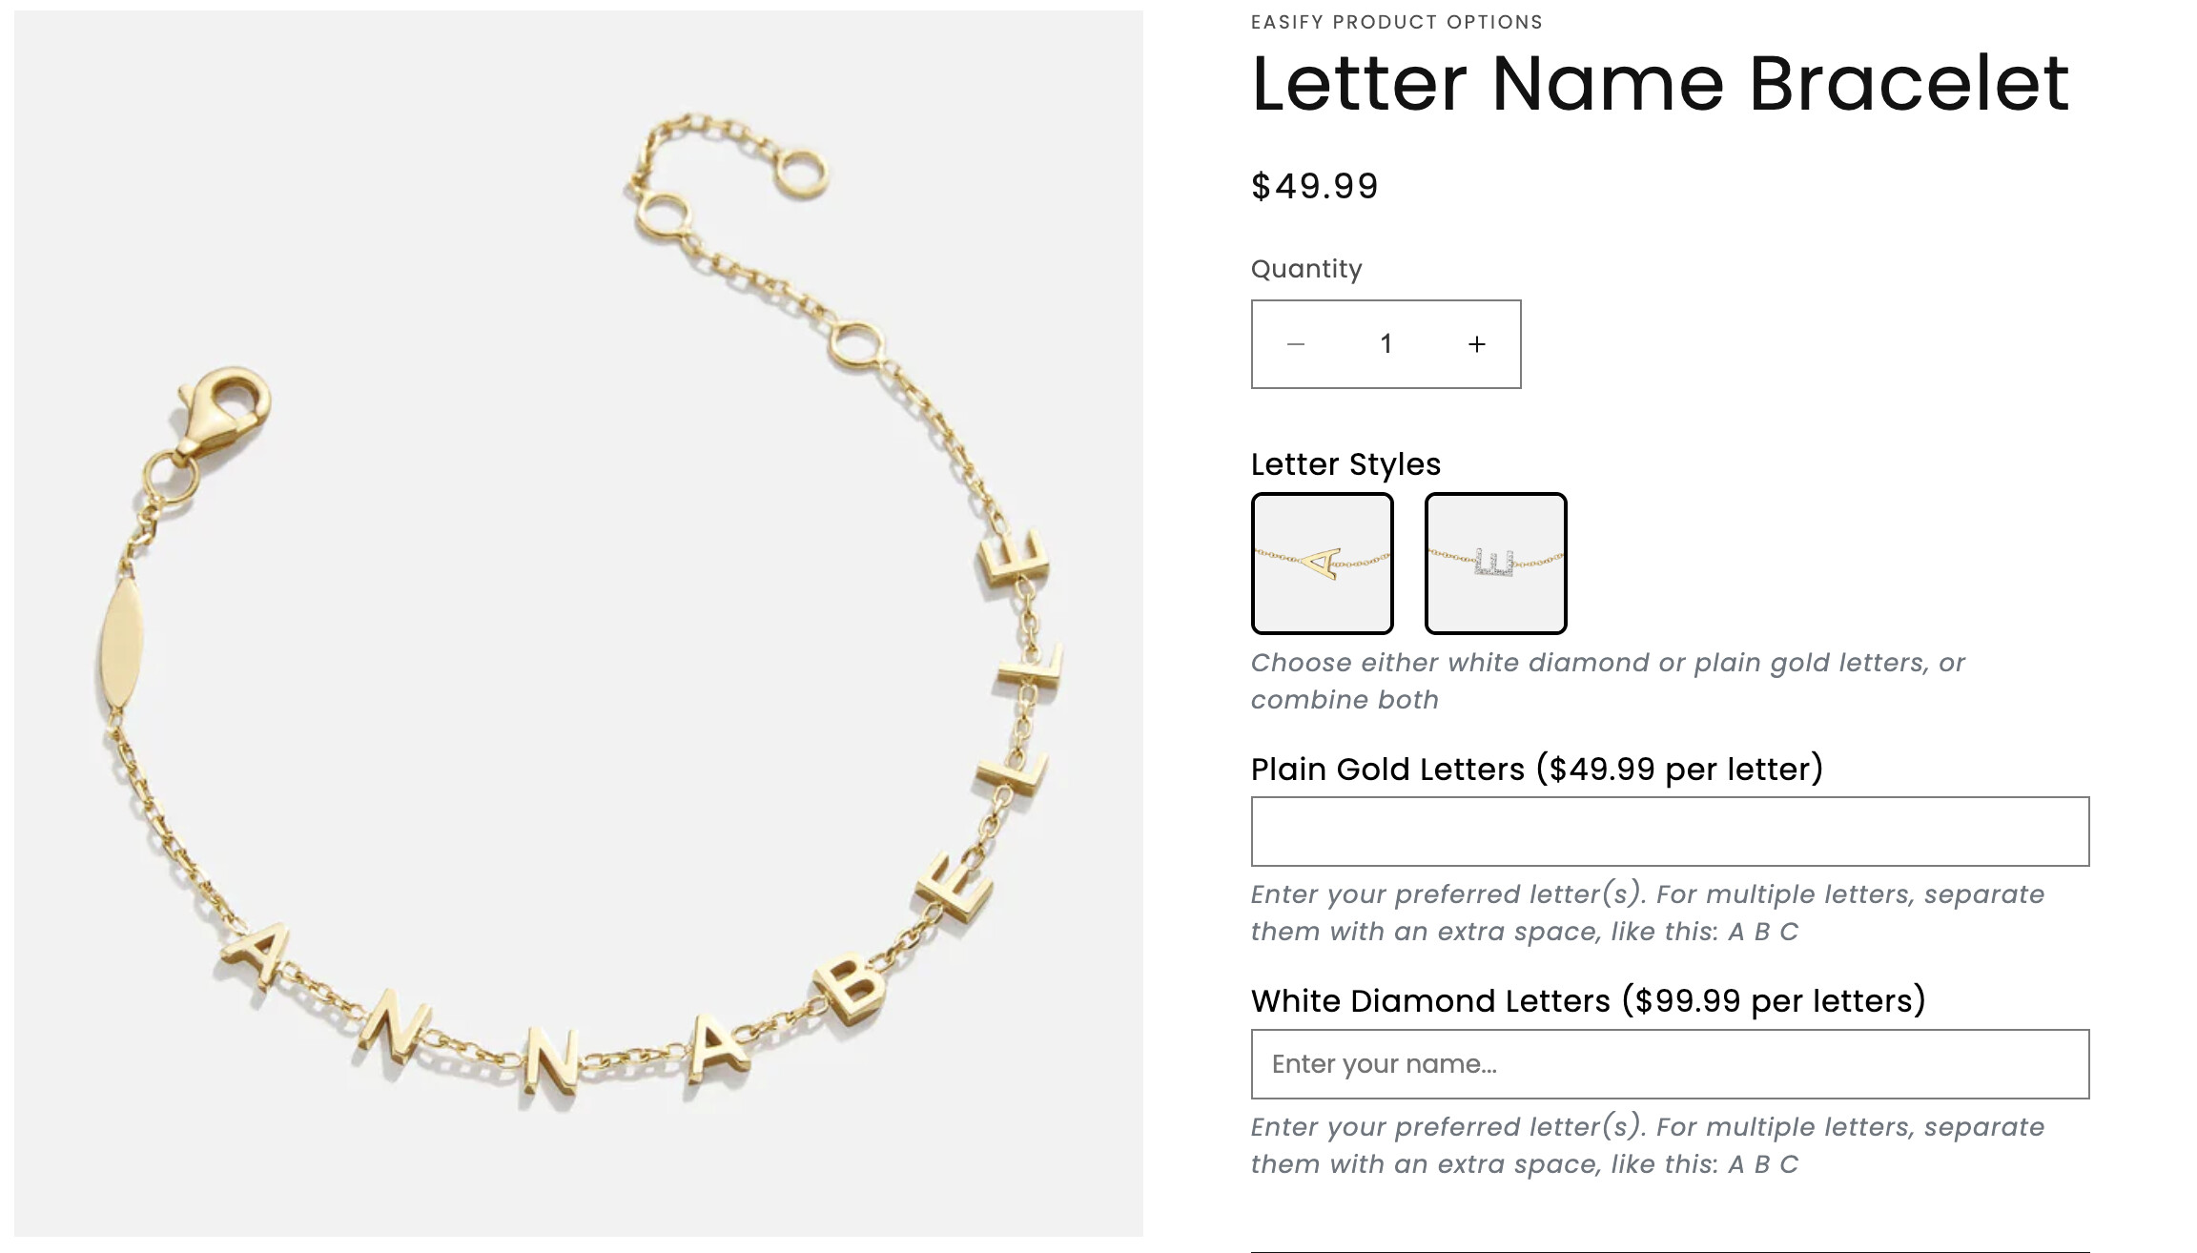Open the bracelet product image
2197x1253 pixels.
point(578,624)
